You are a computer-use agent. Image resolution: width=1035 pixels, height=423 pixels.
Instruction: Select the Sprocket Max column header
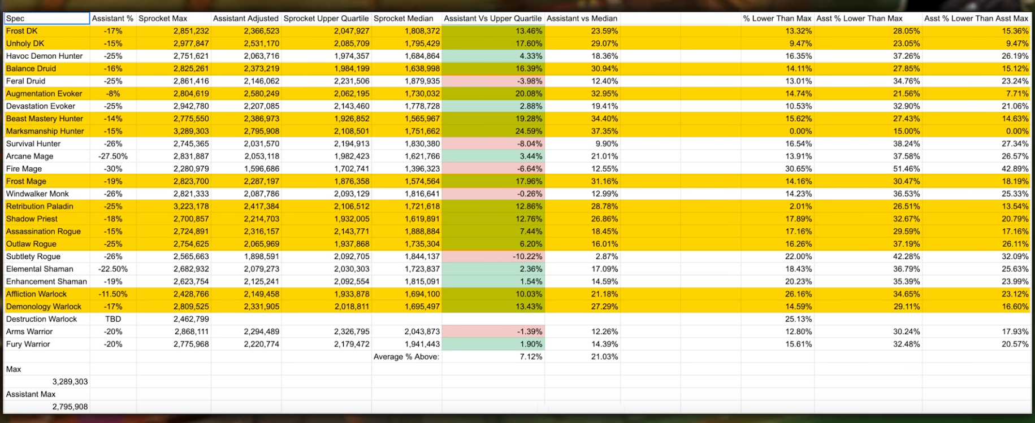tap(174, 18)
